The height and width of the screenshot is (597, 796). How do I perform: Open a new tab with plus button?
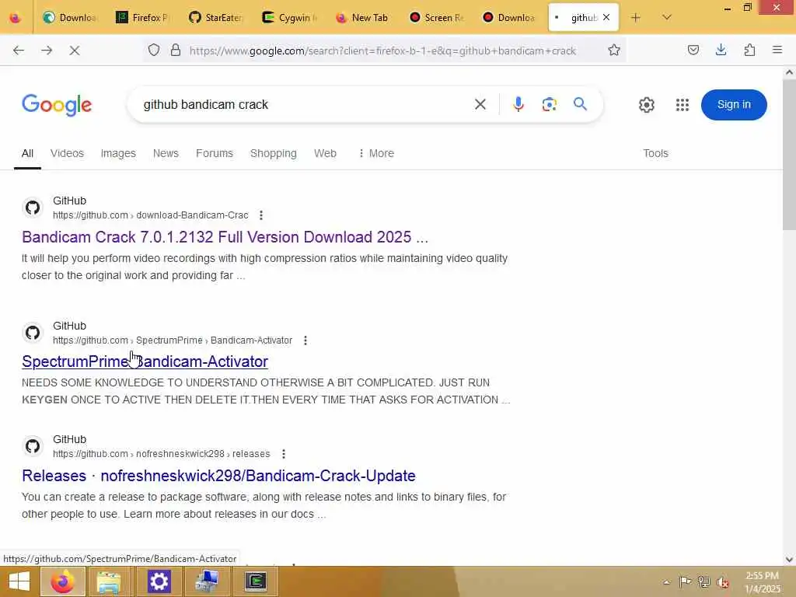[636, 18]
